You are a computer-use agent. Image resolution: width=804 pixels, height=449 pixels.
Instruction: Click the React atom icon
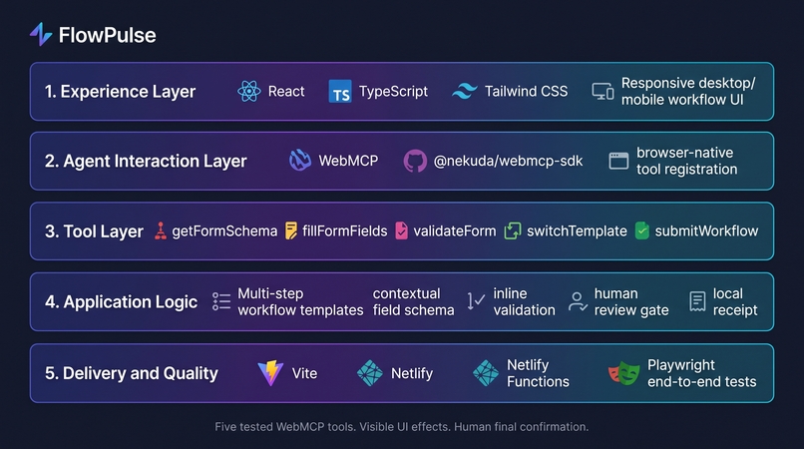249,92
